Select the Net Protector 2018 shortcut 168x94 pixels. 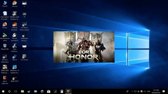pos(5,37)
